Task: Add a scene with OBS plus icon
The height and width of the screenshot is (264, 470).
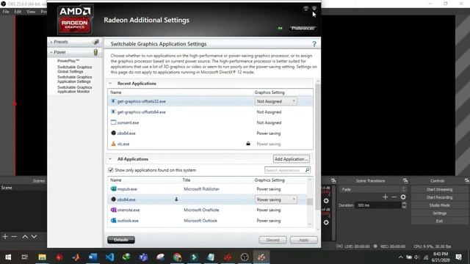Action: pyautogui.click(x=5, y=236)
